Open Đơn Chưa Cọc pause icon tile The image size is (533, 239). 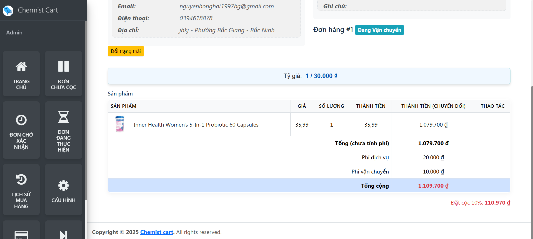pyautogui.click(x=63, y=74)
